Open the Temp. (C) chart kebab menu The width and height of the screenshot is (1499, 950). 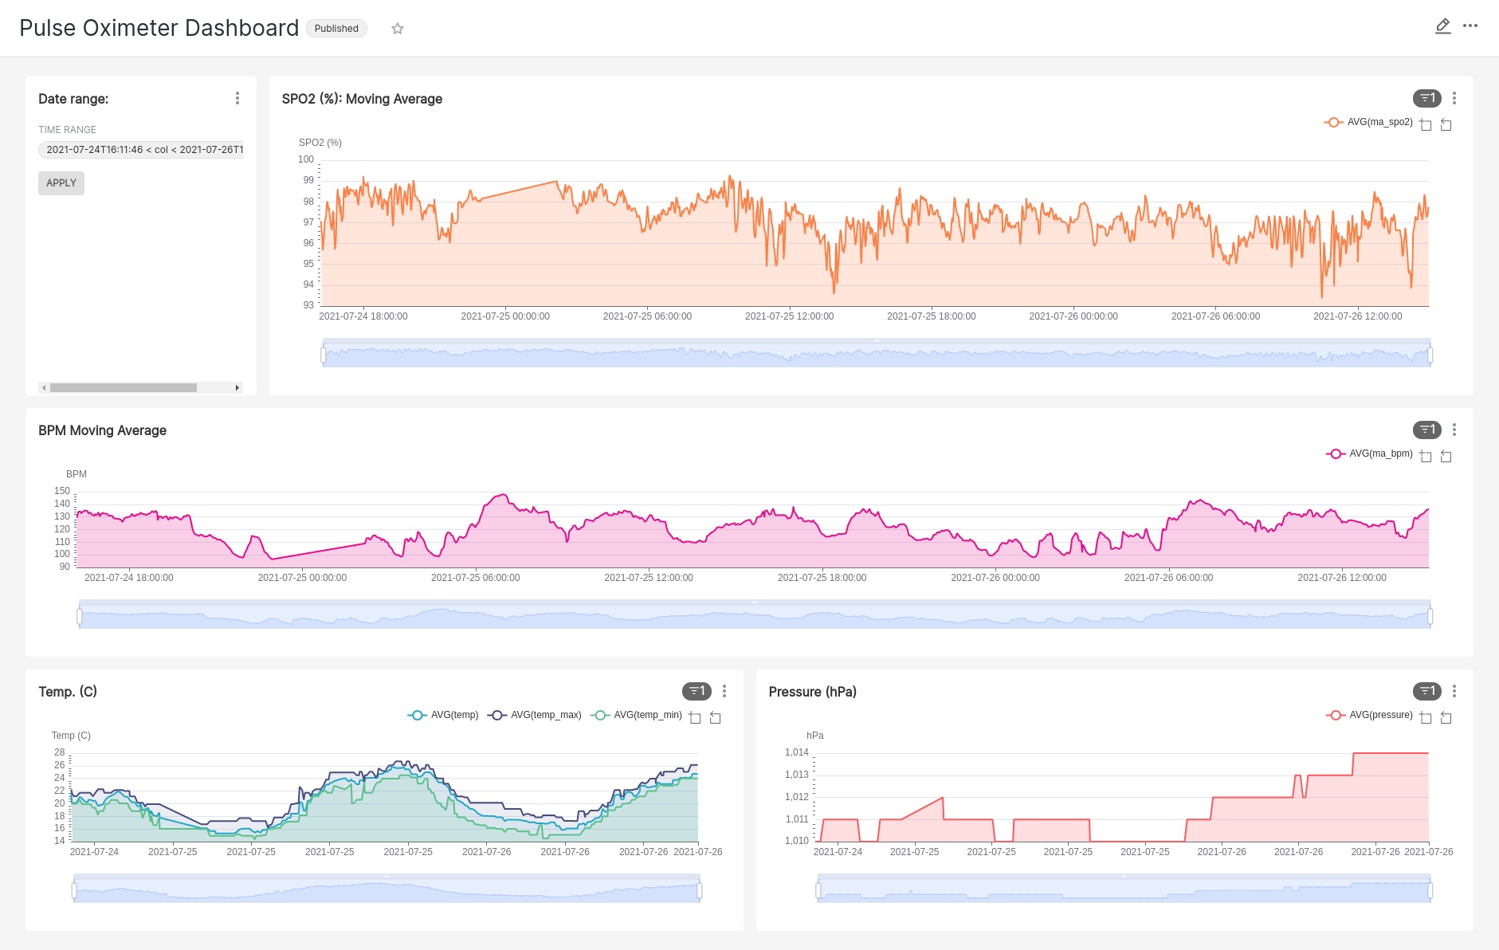[x=724, y=691]
